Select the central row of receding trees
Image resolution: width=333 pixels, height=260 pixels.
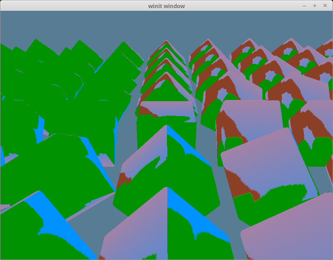[x=166, y=83]
